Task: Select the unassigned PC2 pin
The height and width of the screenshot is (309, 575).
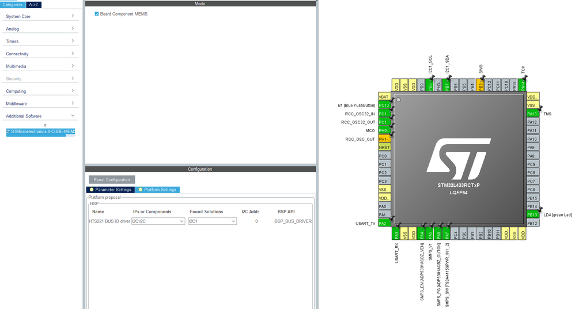Action: pyautogui.click(x=385, y=173)
